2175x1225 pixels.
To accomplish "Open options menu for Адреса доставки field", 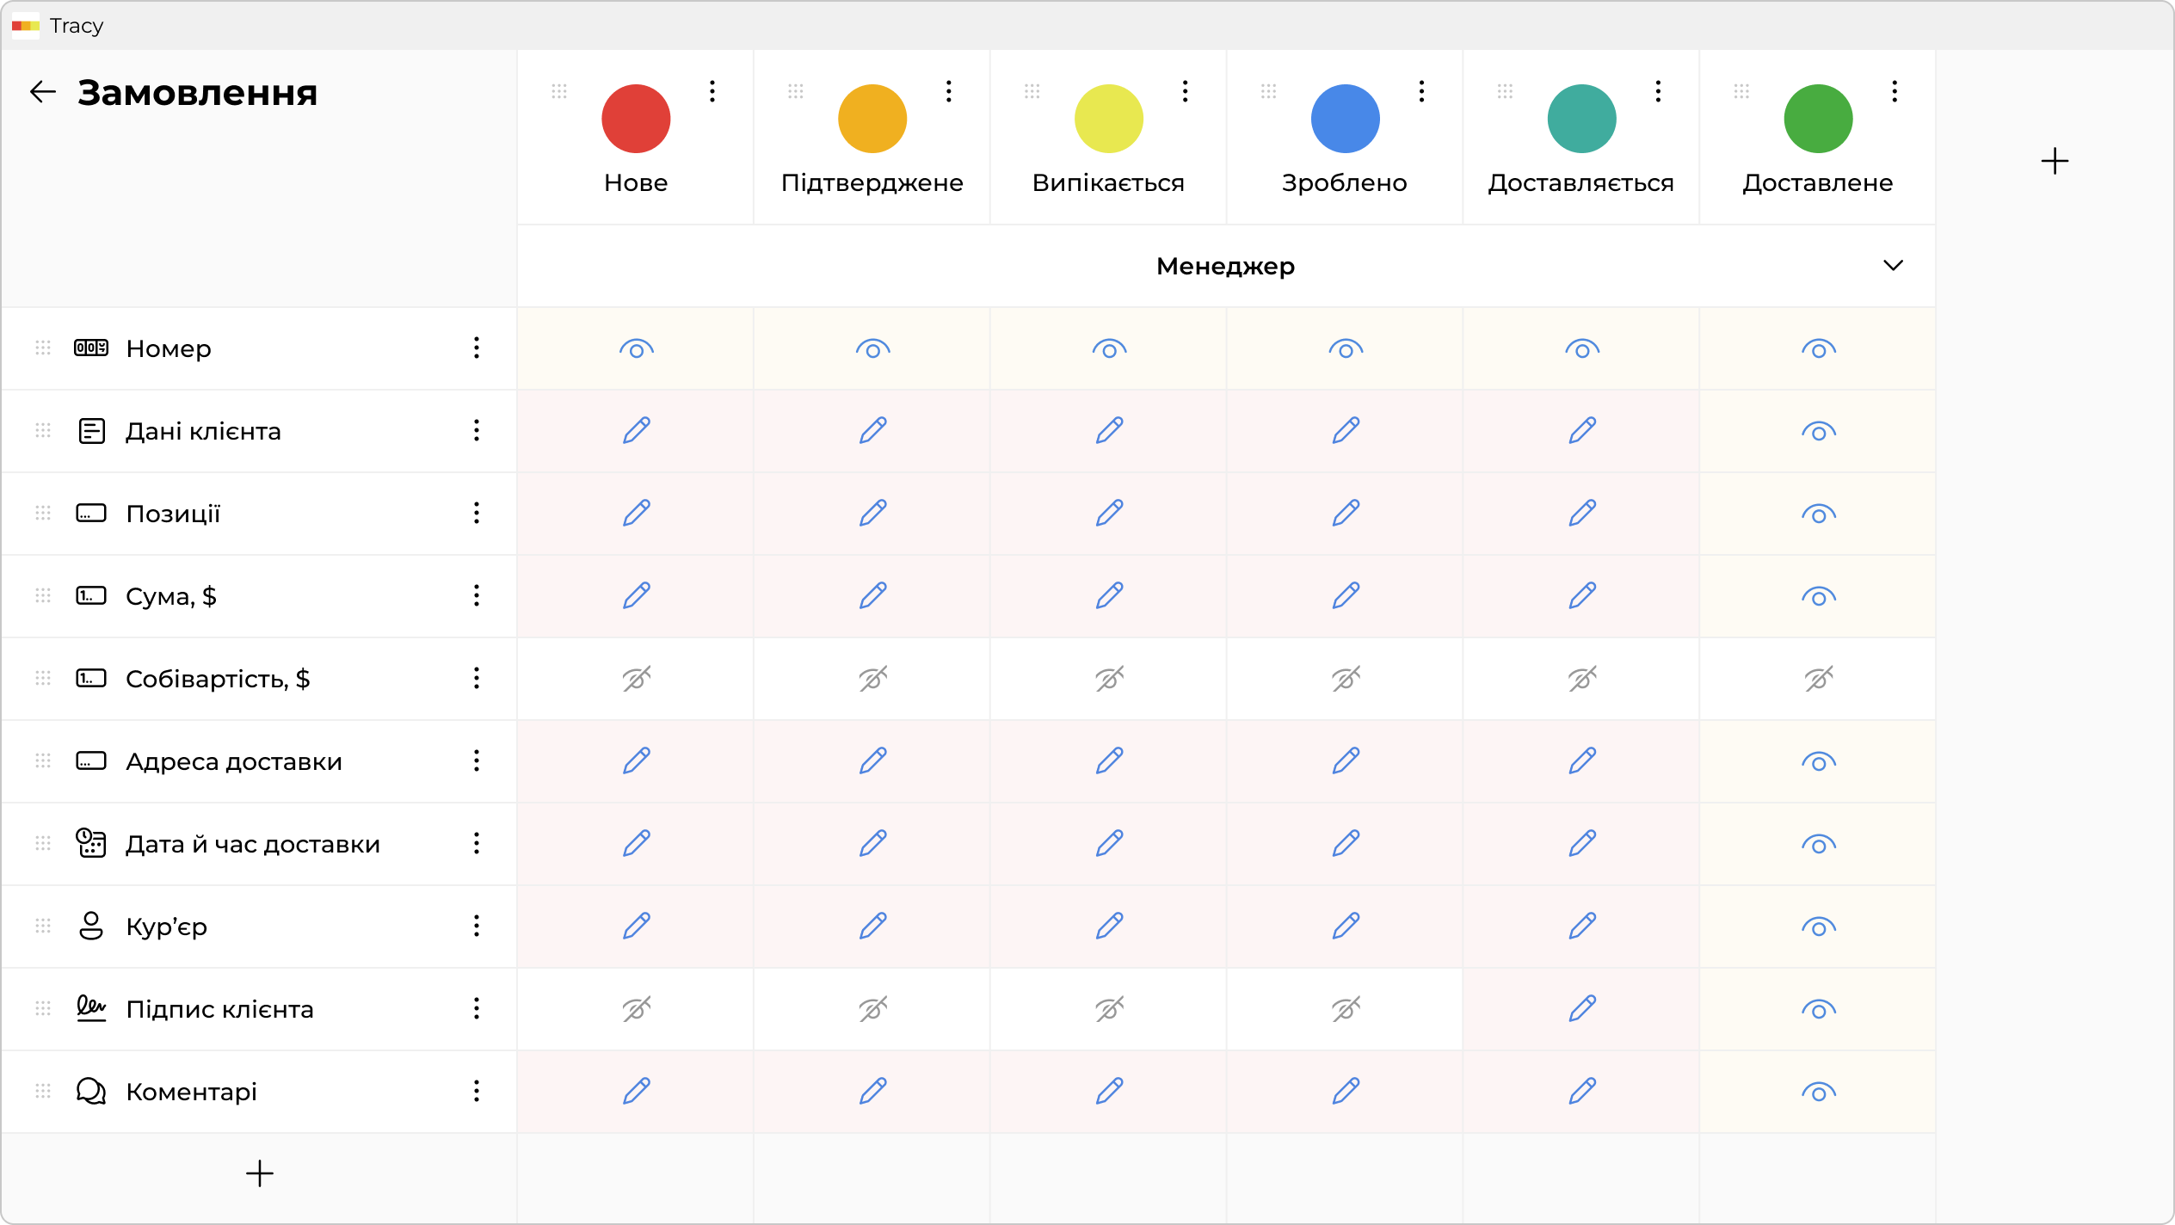I will 476,760.
